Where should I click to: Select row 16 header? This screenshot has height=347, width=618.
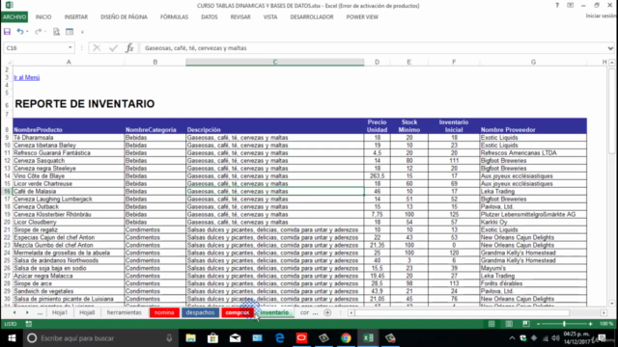(x=7, y=191)
